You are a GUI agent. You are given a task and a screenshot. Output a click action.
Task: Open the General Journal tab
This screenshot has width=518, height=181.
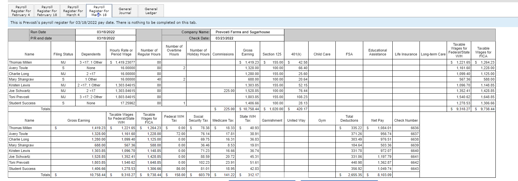(x=125, y=11)
